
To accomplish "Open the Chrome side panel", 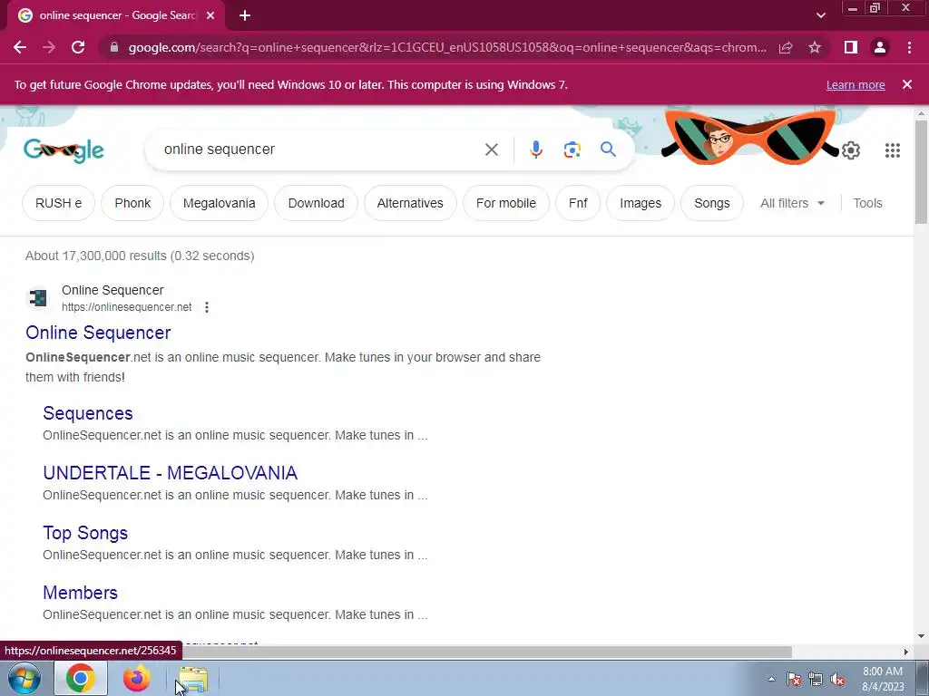I will pyautogui.click(x=851, y=47).
